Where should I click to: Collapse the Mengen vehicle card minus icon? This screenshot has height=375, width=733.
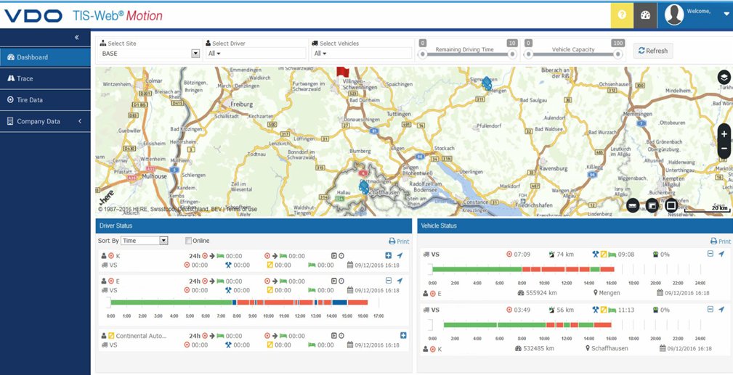click(710, 254)
